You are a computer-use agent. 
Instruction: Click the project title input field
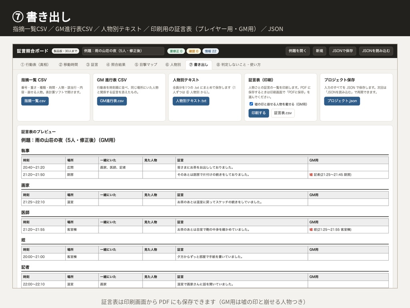pos(123,51)
